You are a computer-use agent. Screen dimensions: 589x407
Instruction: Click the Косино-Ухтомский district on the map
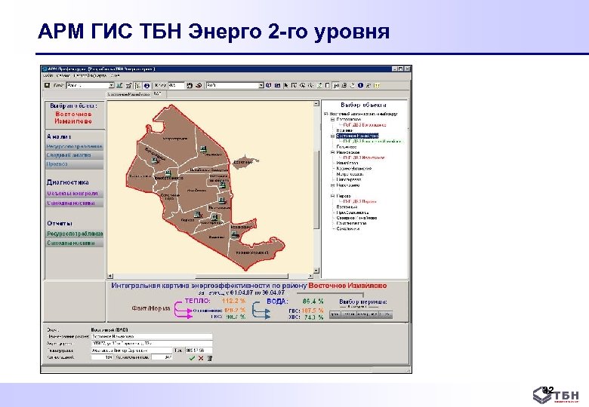click(252, 252)
